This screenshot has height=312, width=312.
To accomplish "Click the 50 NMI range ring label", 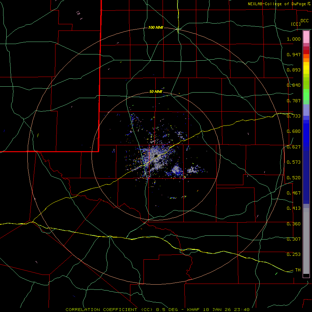I will 156,92.
